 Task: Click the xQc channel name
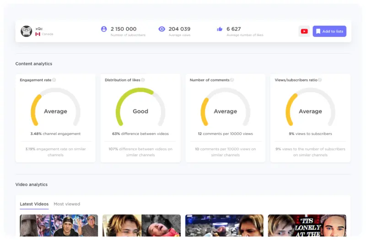coord(39,29)
